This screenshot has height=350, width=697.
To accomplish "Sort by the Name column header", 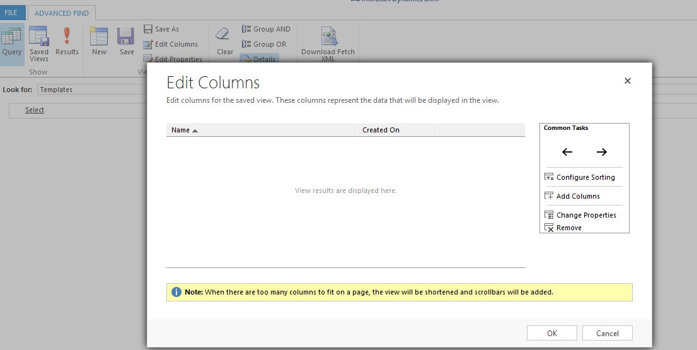I will pos(261,130).
